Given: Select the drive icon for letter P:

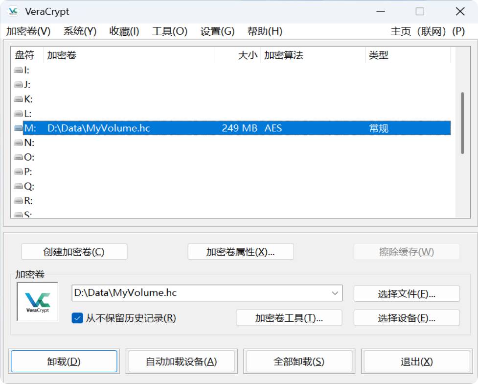Looking at the screenshot, I should [19, 172].
